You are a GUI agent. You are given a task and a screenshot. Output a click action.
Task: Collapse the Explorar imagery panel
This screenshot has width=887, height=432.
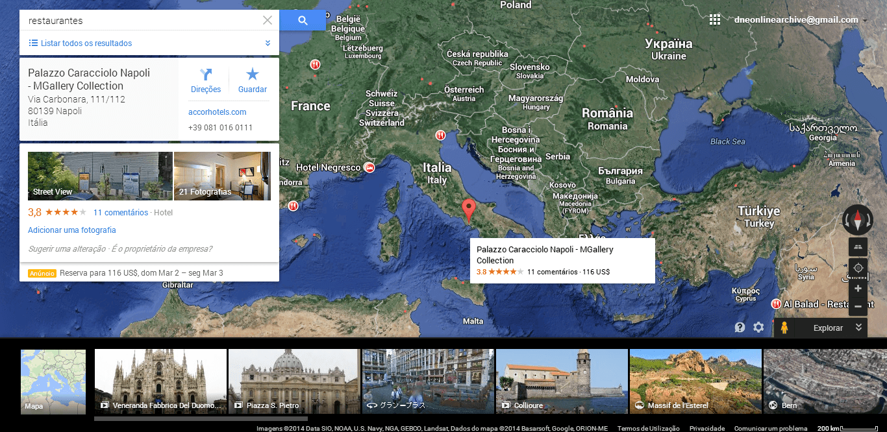click(858, 328)
